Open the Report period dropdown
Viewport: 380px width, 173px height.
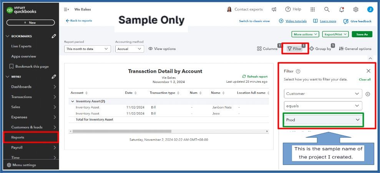(x=88, y=49)
